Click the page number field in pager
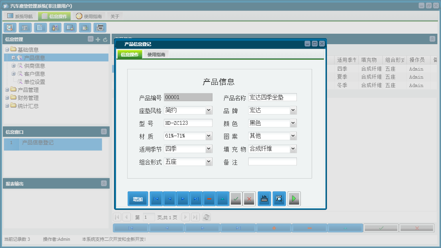Viewport: 441px width, 248px height. 148,217
